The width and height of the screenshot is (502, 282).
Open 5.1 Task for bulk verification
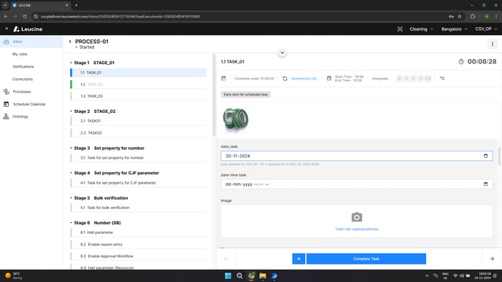139,208
